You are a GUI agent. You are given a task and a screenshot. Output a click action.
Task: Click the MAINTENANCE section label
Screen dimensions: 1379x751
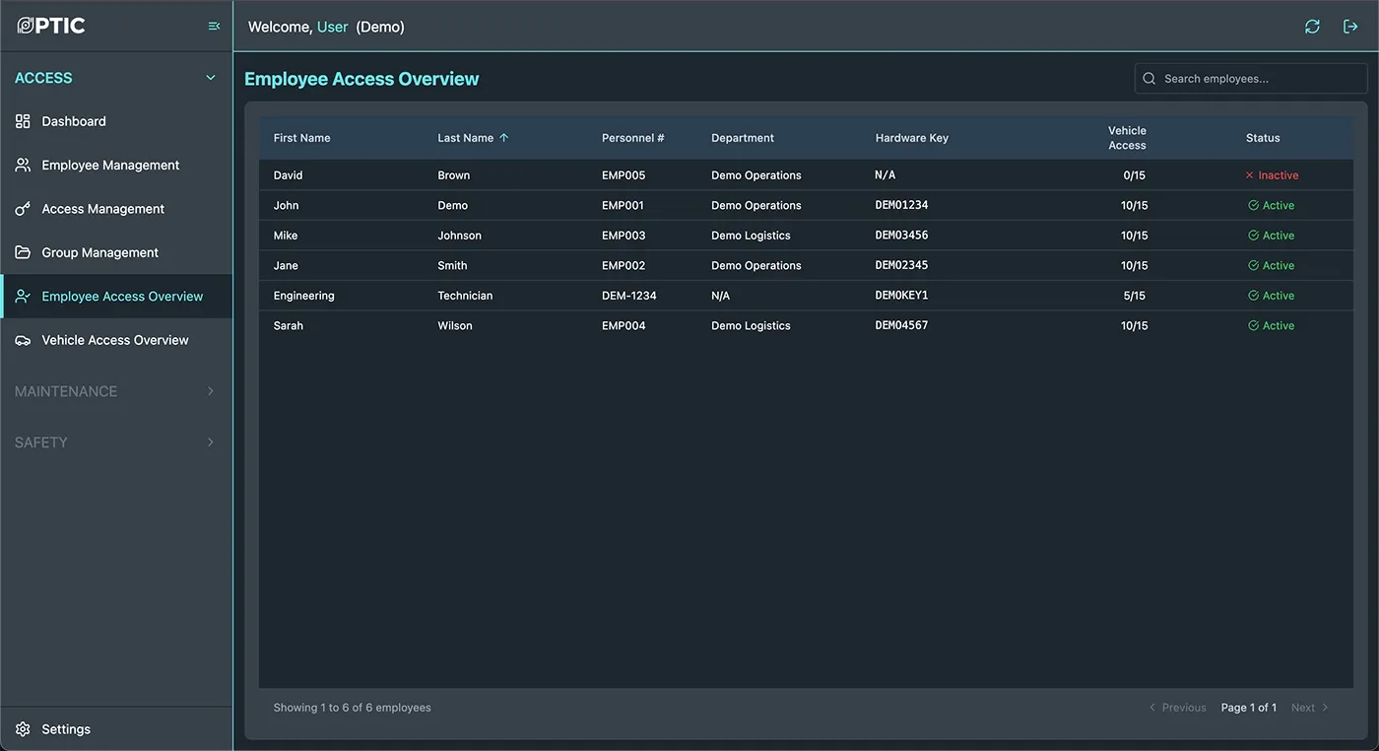point(66,391)
